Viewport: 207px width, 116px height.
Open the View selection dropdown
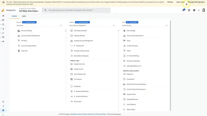click(x=145, y=25)
